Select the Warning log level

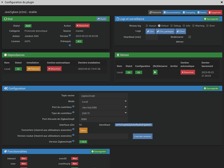tap(193, 26)
